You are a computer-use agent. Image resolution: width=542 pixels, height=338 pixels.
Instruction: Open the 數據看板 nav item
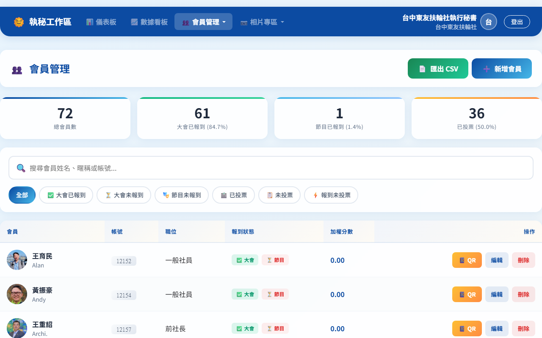pyautogui.click(x=149, y=22)
